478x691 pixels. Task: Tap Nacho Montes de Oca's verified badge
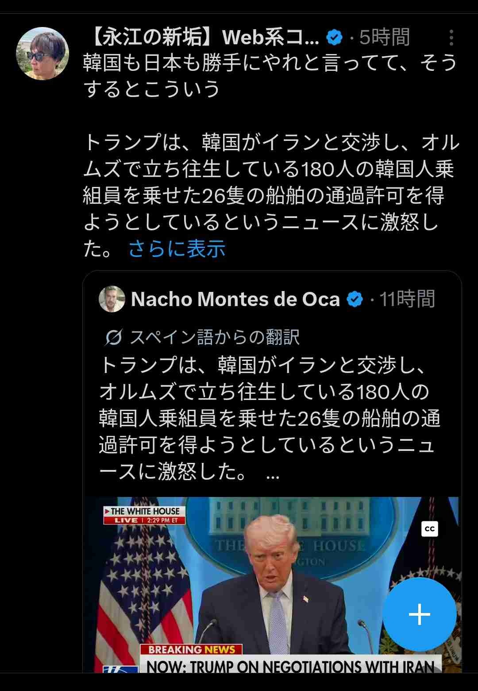click(355, 299)
